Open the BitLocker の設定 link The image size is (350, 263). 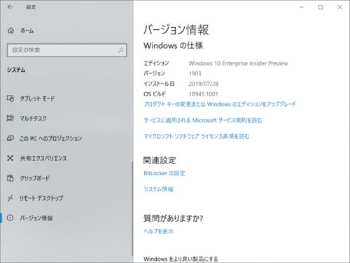click(164, 173)
